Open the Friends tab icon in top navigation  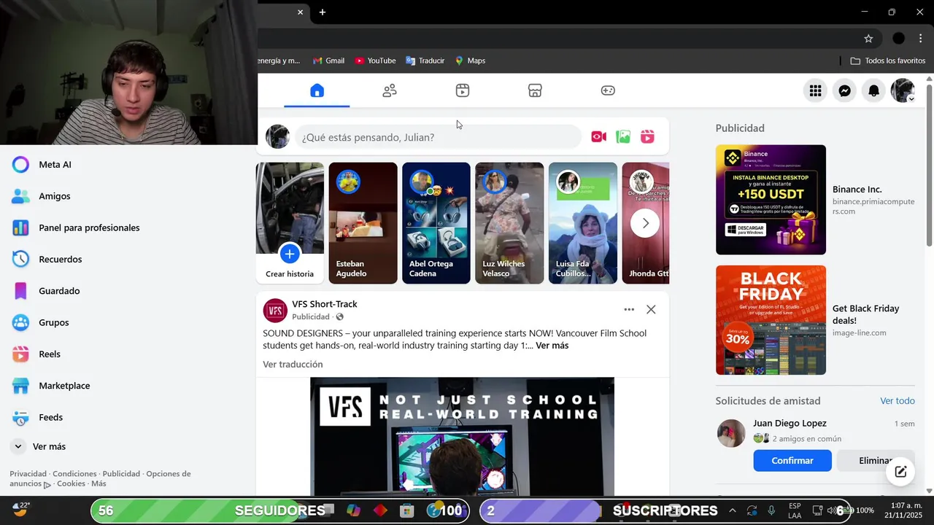390,90
